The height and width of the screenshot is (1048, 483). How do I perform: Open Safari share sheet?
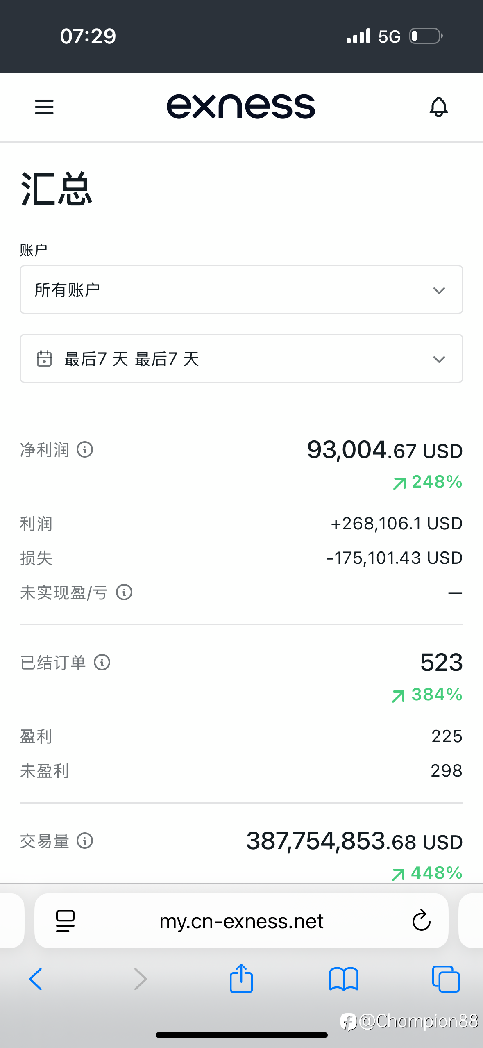click(x=241, y=978)
